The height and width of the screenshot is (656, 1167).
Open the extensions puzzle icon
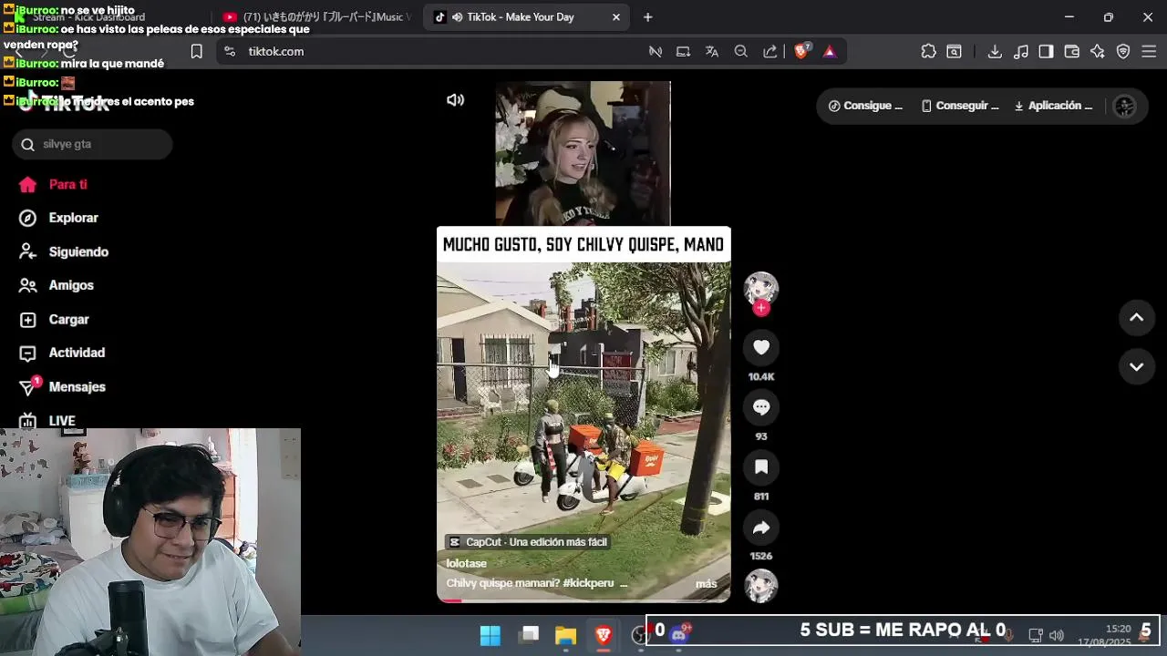tap(928, 52)
